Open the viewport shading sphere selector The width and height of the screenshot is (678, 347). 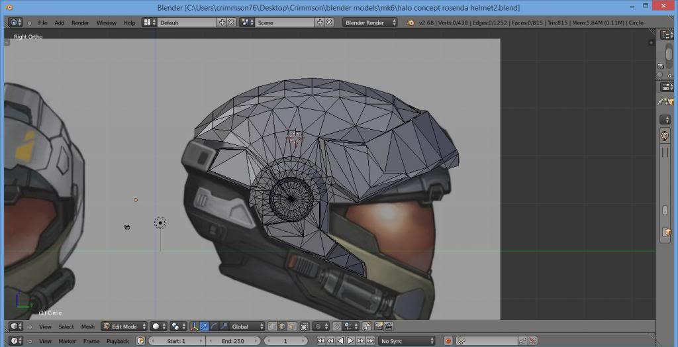[158, 326]
